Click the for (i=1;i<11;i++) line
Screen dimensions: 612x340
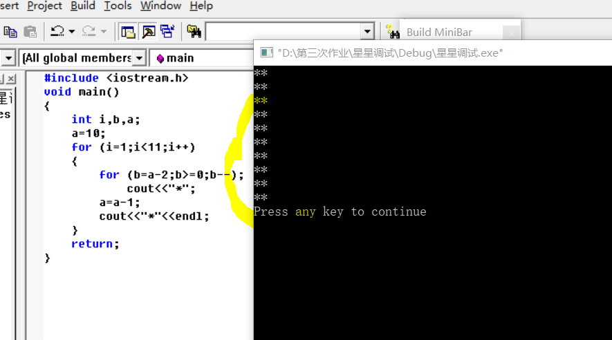[133, 147]
